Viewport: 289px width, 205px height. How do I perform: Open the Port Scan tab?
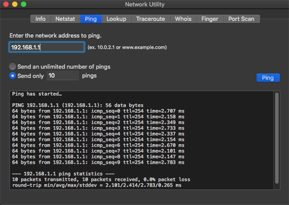tap(241, 19)
